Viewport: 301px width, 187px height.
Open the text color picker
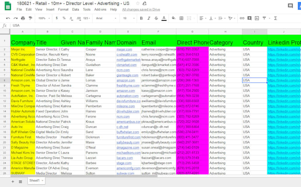164,18
